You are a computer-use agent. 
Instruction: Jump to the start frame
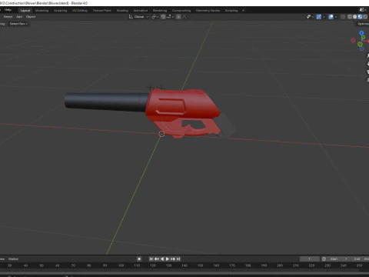click(x=151, y=259)
